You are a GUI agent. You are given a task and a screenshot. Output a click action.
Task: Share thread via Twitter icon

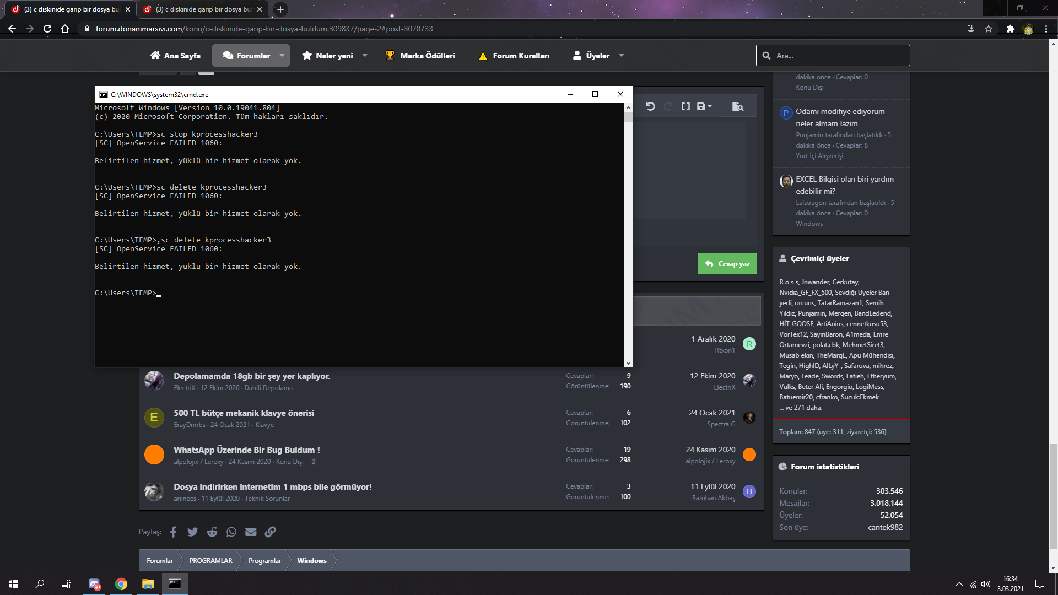(x=192, y=532)
